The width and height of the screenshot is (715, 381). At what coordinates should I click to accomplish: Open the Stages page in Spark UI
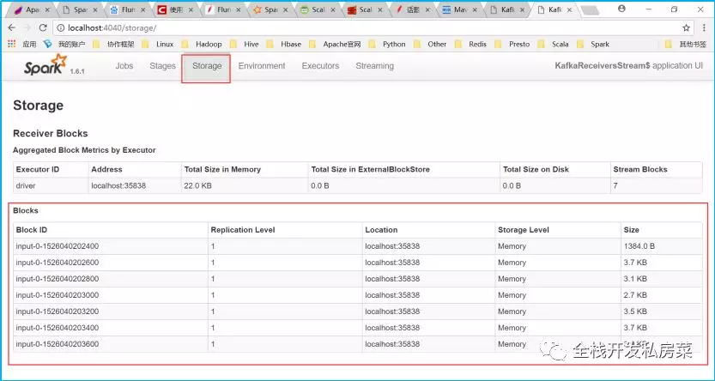click(162, 65)
